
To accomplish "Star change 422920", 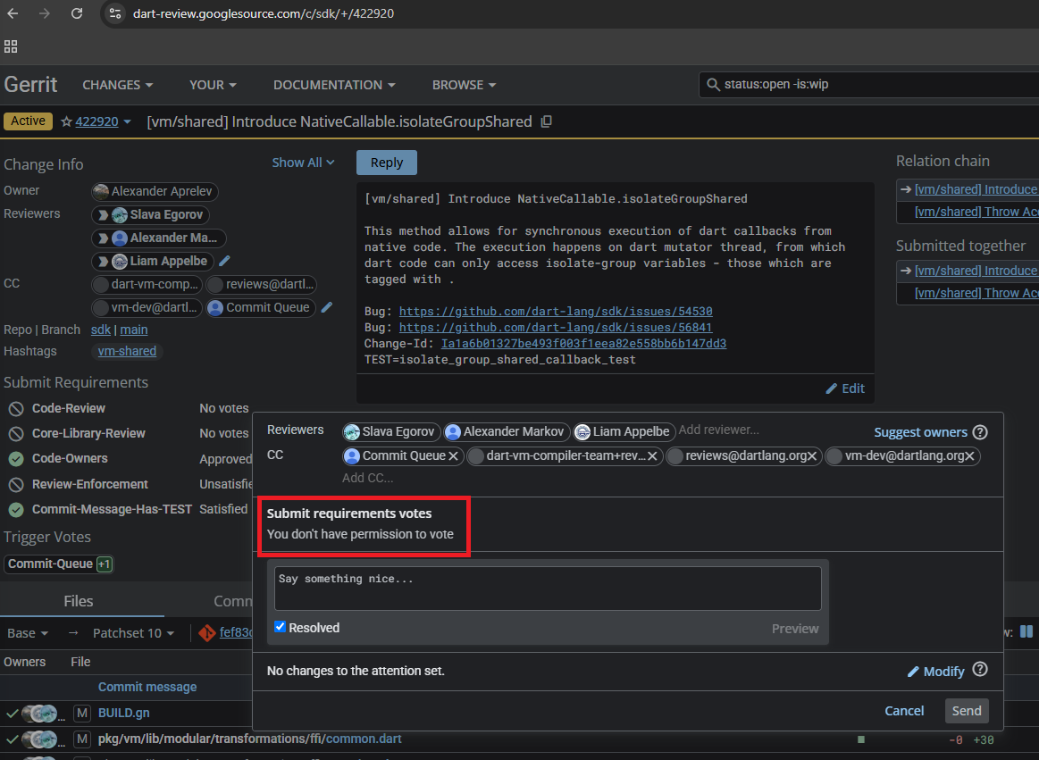I will 66,122.
